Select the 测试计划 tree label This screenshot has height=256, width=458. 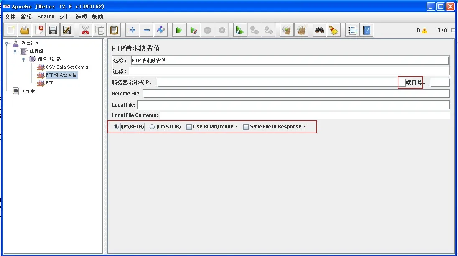pos(31,43)
